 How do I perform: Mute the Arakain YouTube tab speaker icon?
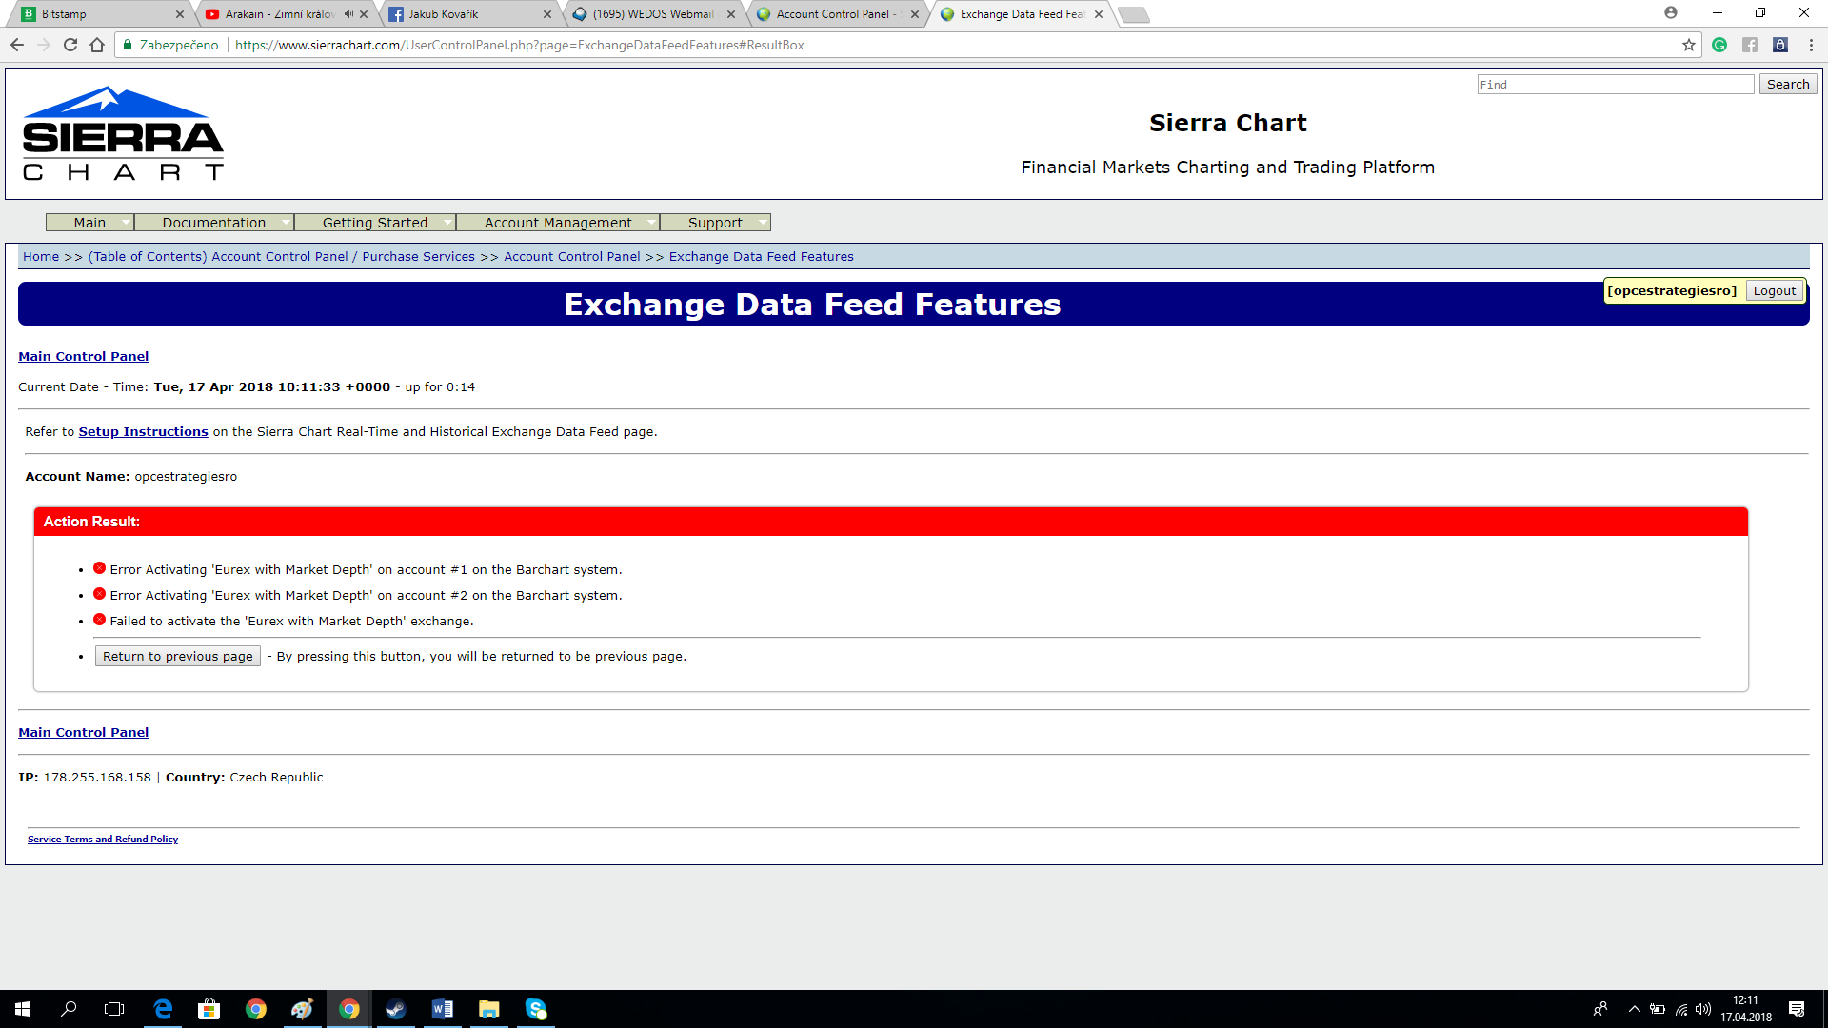tap(348, 14)
